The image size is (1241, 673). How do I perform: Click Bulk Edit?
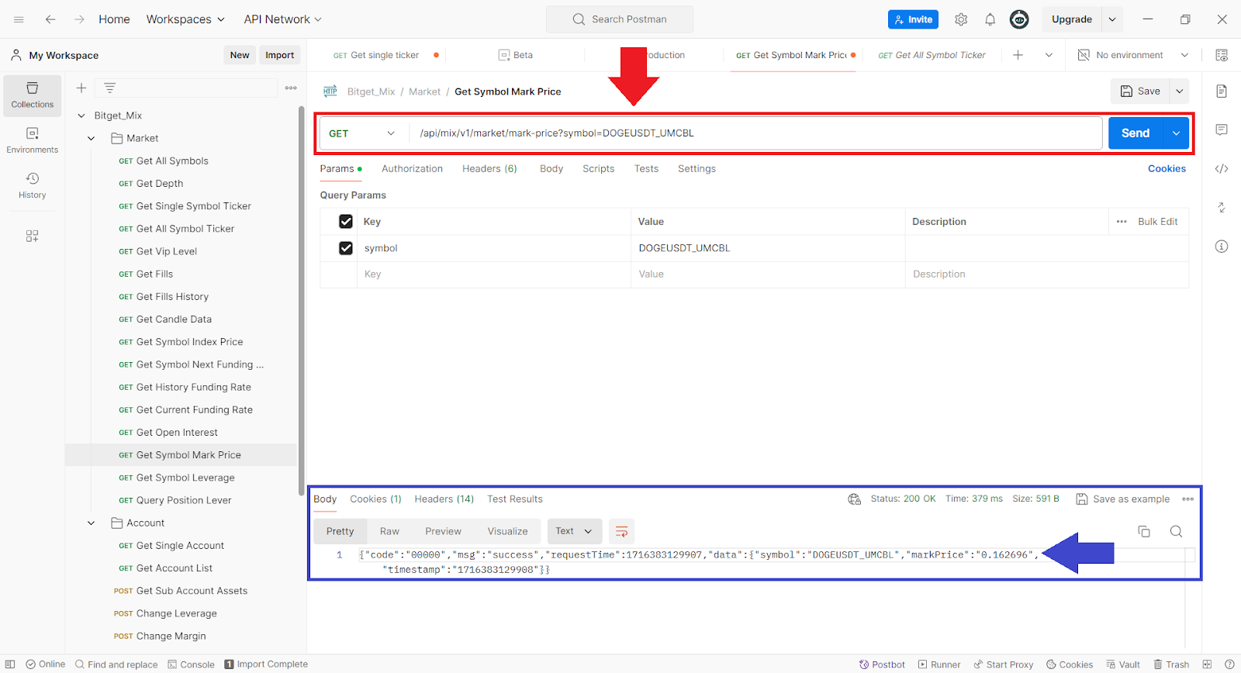click(1157, 222)
